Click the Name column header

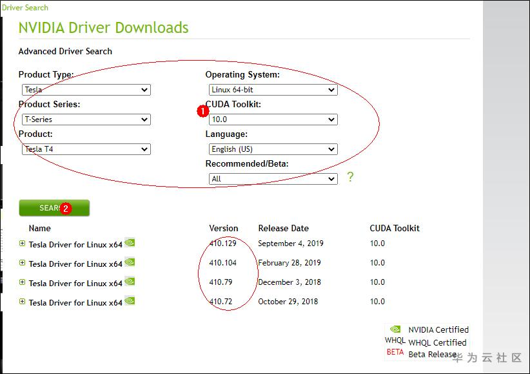pos(39,228)
